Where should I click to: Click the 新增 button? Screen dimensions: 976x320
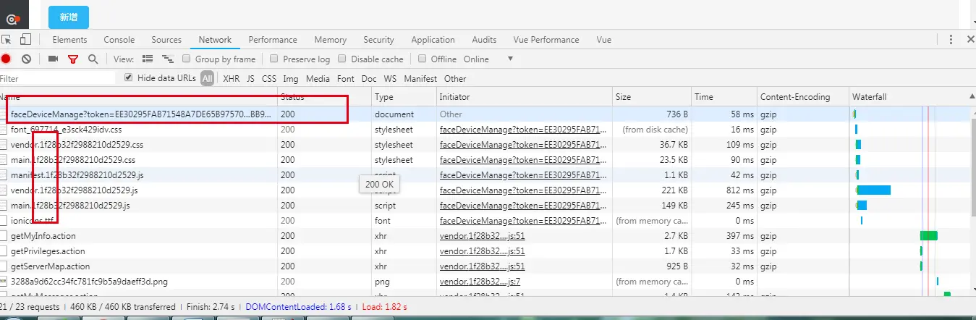point(69,16)
